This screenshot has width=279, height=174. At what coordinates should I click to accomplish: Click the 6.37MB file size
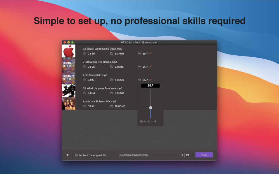119,54
